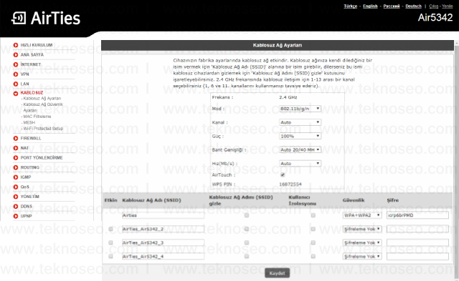Collapse the KABLOSUZ section arrow icon
The height and width of the screenshot is (281, 459).
coord(16,94)
